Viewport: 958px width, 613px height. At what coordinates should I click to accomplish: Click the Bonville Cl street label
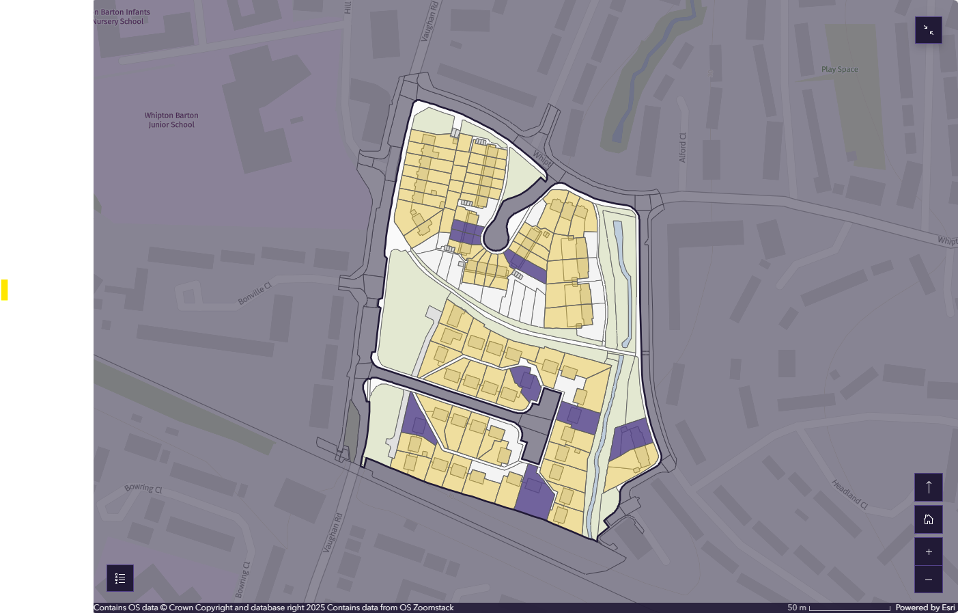click(255, 294)
